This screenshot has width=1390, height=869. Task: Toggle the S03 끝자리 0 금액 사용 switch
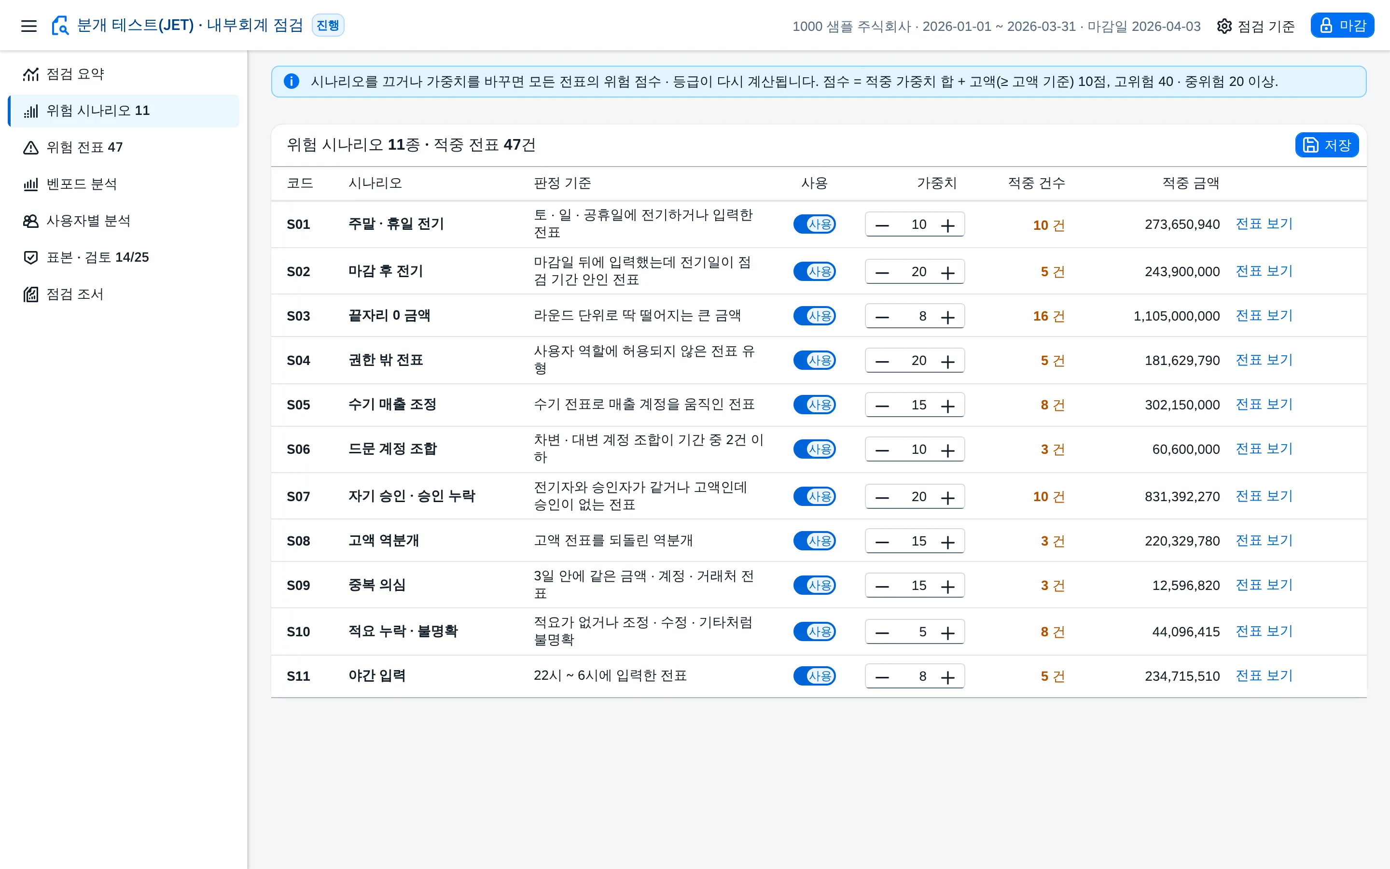click(x=814, y=316)
